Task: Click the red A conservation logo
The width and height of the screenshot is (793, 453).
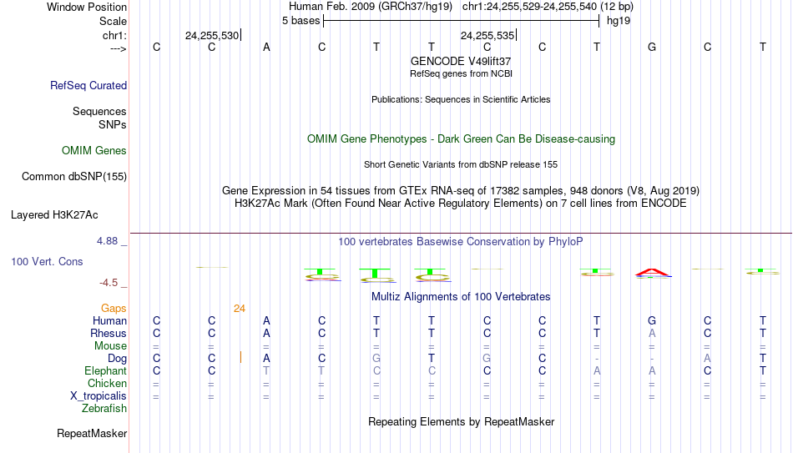Action: pyautogui.click(x=653, y=274)
